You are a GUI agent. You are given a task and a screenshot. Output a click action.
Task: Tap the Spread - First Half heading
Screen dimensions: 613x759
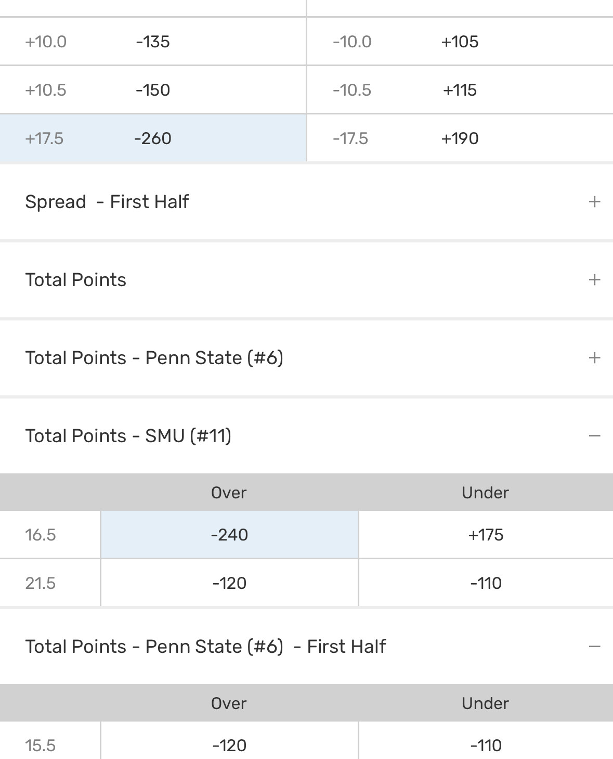[107, 202]
